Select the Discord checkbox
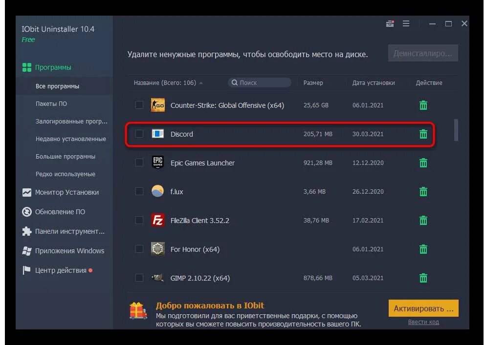The height and width of the screenshot is (345, 485). click(139, 134)
